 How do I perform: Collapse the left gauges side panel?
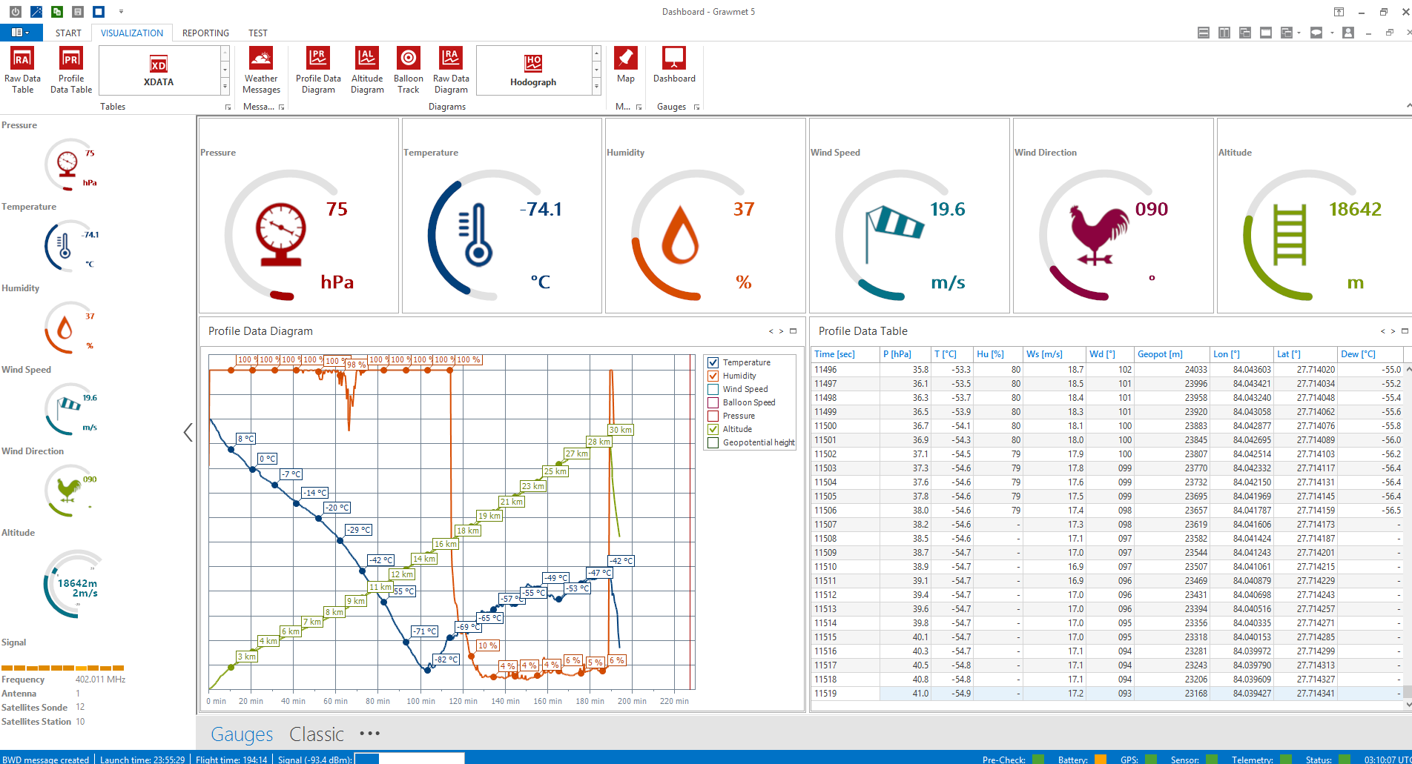[x=188, y=433]
